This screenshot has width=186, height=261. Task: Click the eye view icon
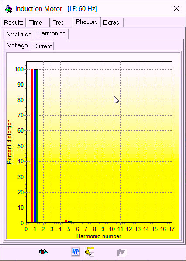tap(43, 252)
